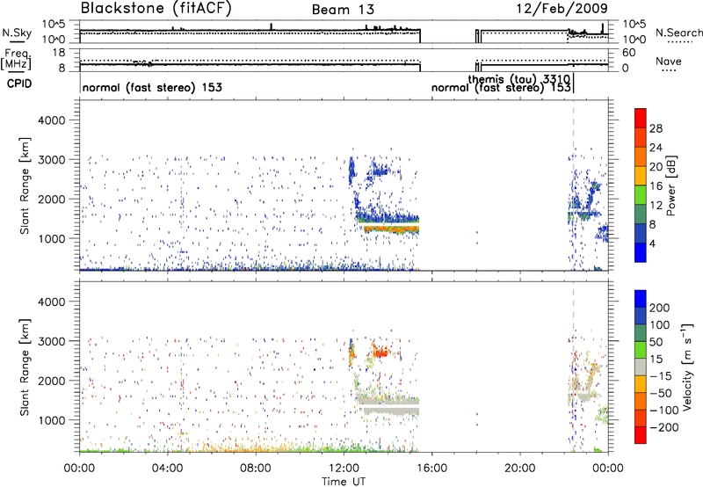Viewport: 703px width, 487px height.
Task: Select the Beam 13 heading
Action: [343, 10]
